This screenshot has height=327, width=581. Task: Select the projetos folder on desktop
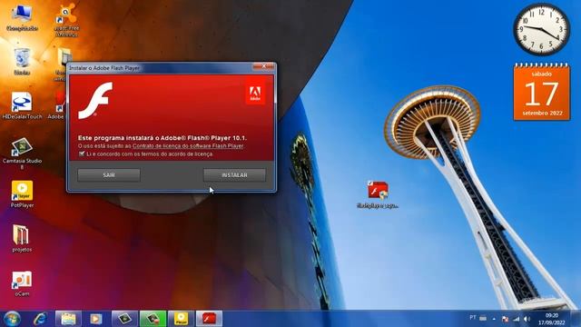22,238
